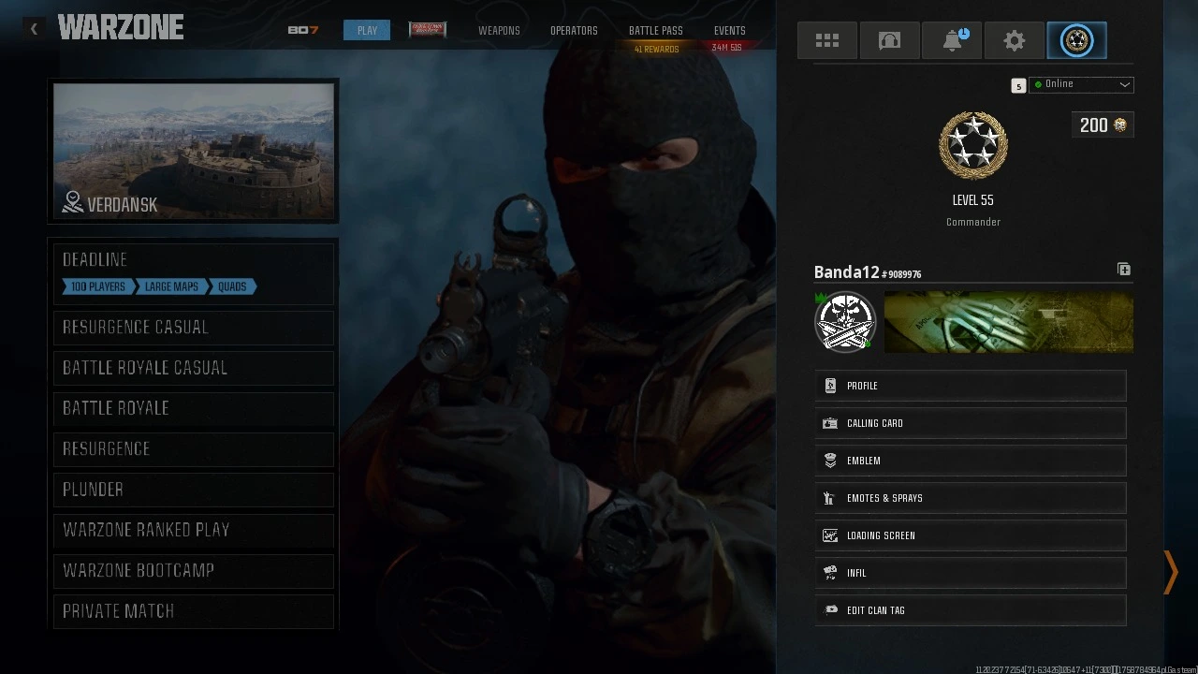Click the five-star Commander rank badge
This screenshot has width=1198, height=674.
point(973,146)
